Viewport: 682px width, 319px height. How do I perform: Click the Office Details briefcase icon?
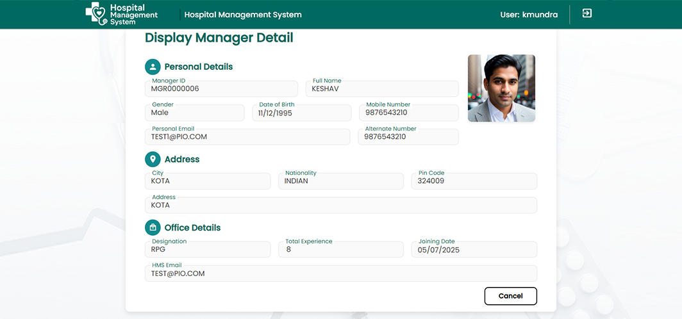pos(153,227)
